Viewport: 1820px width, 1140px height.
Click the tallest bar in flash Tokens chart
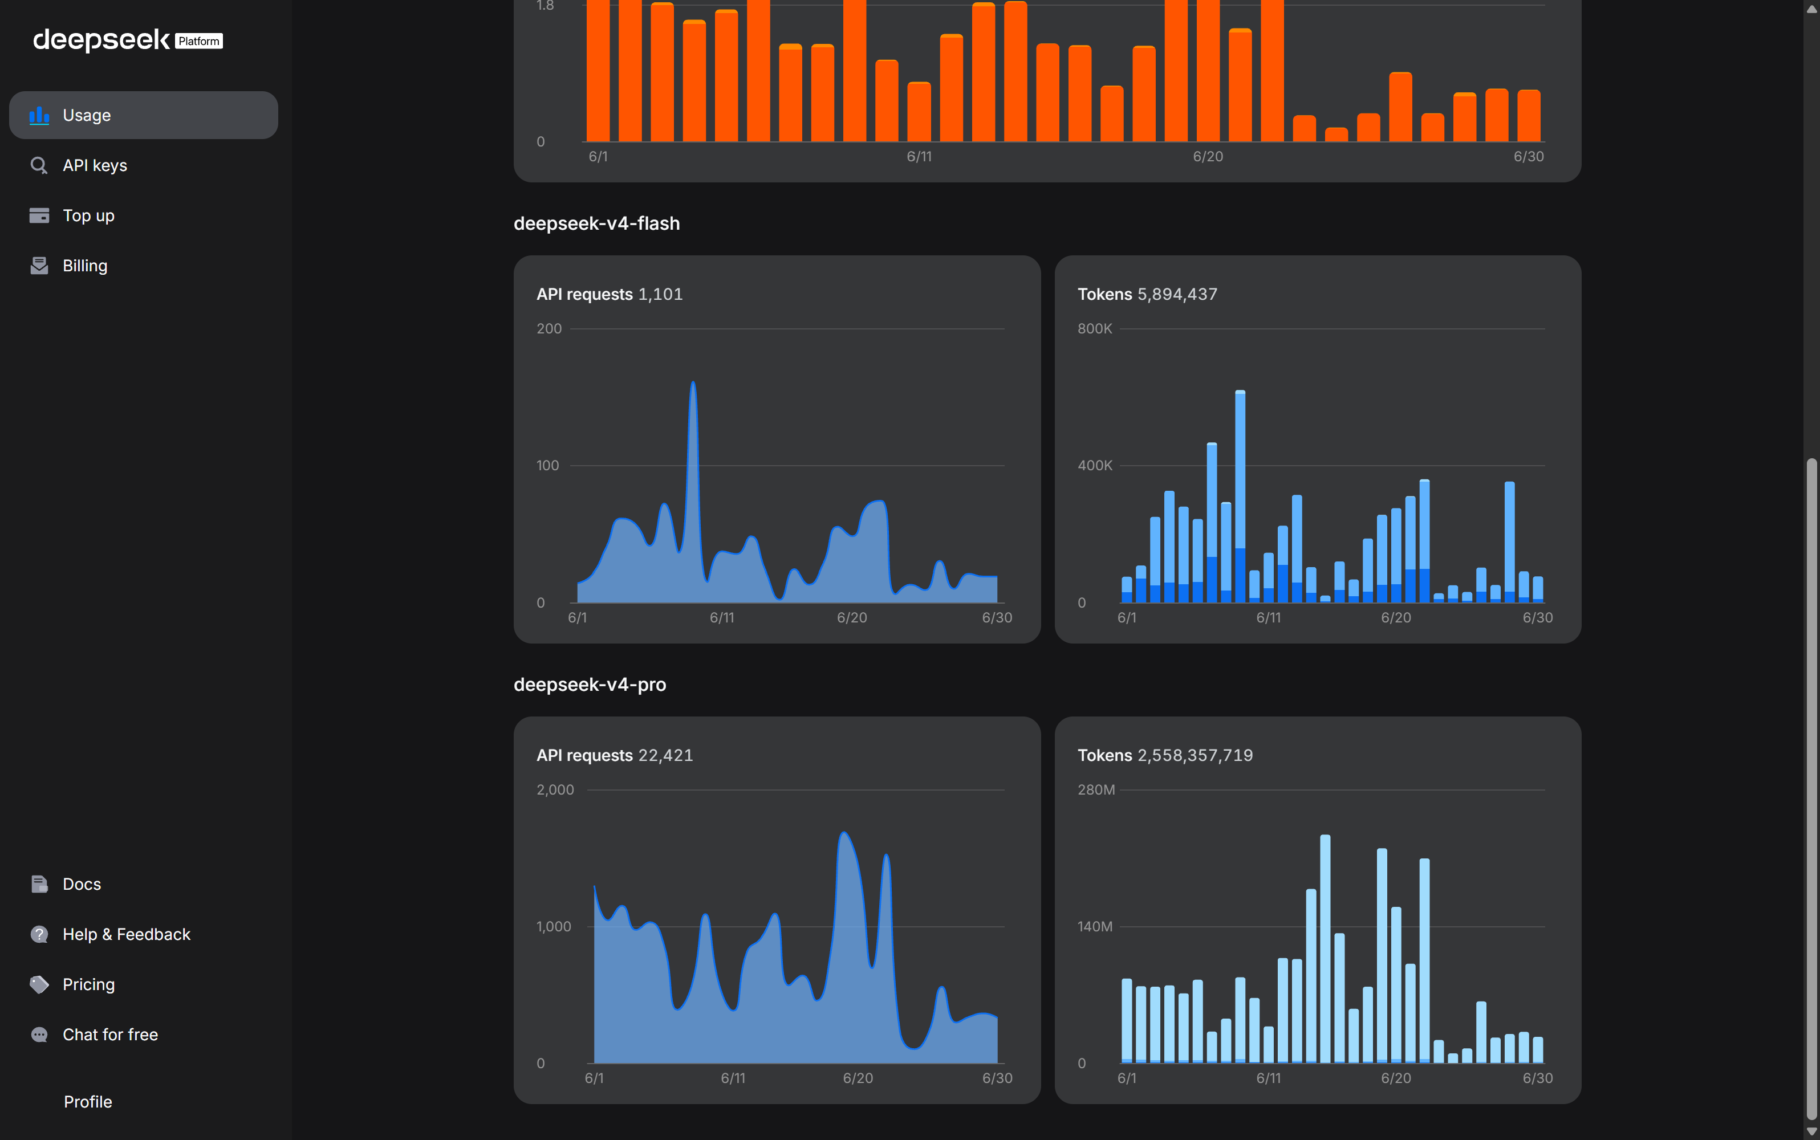coord(1240,496)
